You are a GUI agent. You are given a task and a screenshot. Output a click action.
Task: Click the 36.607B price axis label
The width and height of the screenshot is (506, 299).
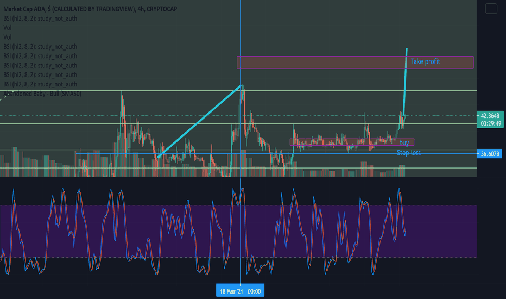pos(490,154)
